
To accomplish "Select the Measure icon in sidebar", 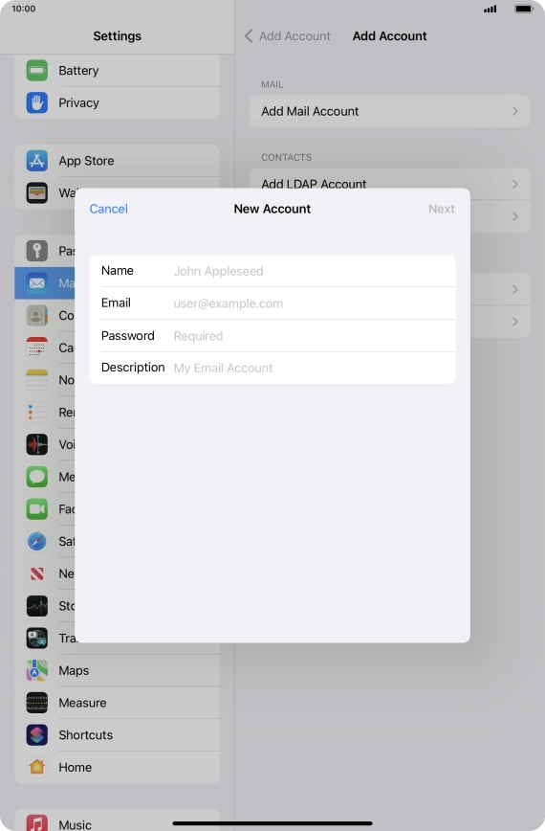I will (x=37, y=703).
